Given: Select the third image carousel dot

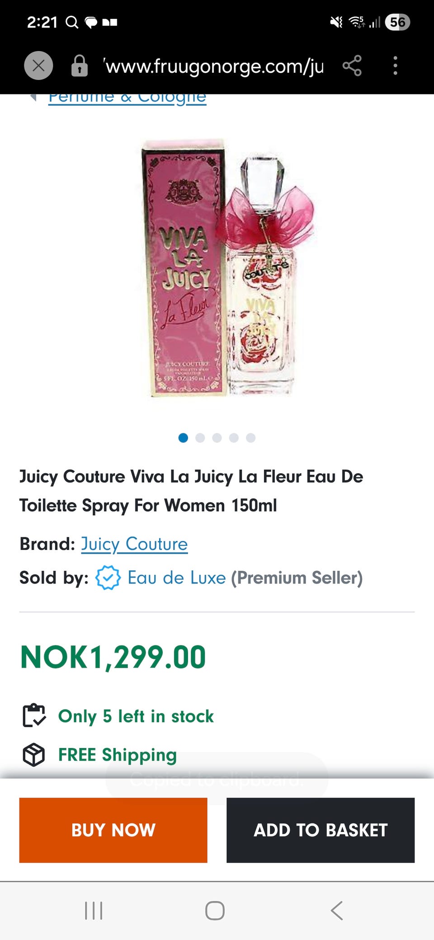Looking at the screenshot, I should coord(217,437).
